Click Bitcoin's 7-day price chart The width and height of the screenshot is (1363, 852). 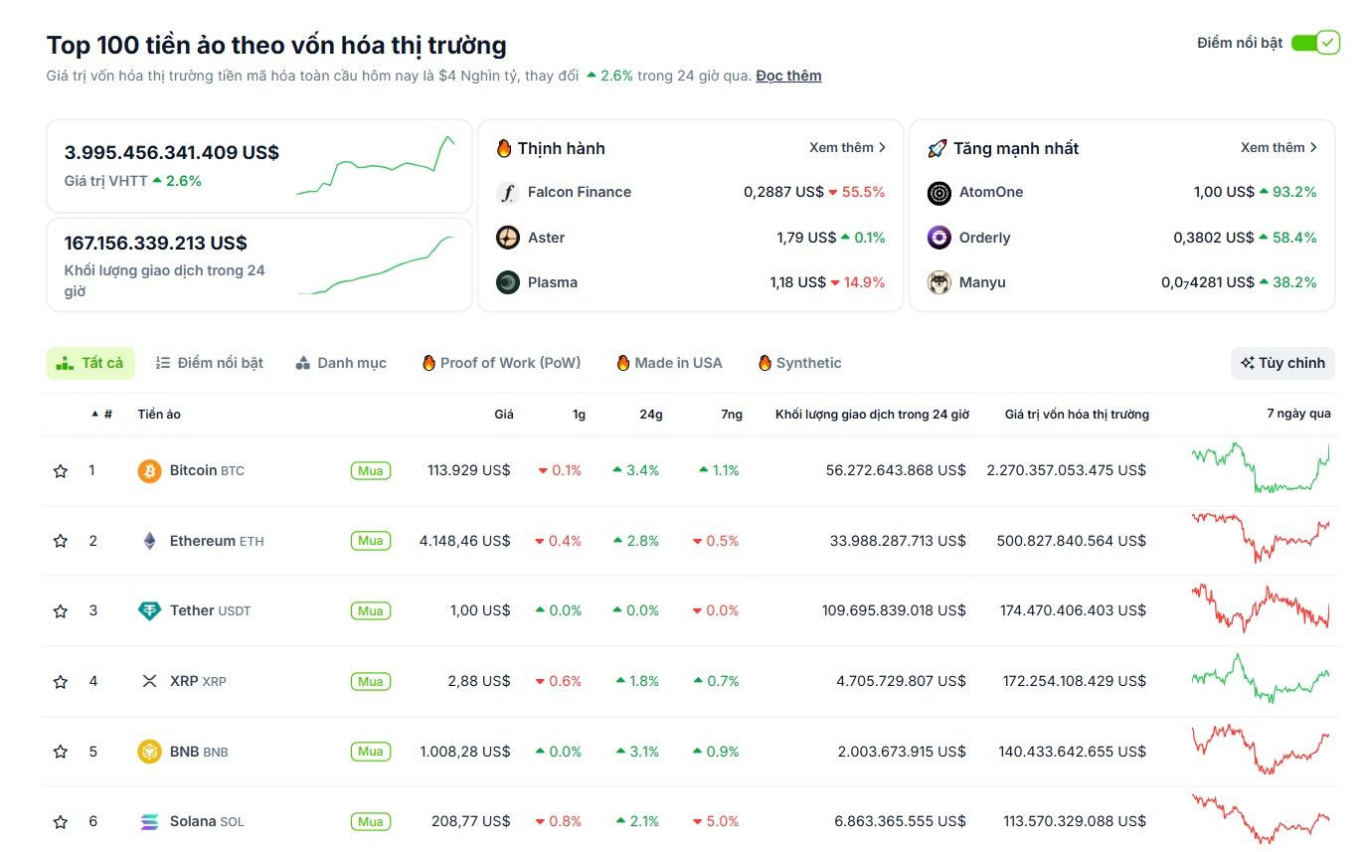(x=1258, y=470)
